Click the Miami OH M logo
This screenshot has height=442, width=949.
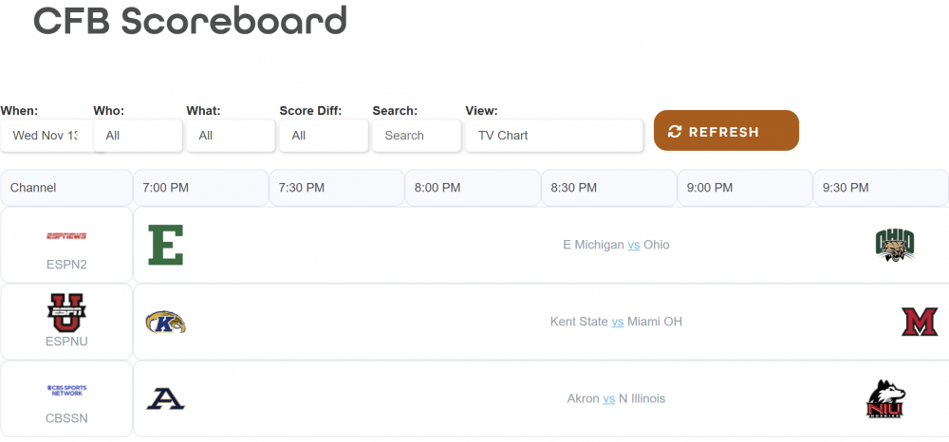919,322
